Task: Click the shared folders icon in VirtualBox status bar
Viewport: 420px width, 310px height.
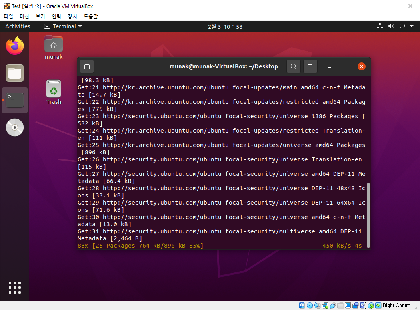Action: (x=340, y=306)
